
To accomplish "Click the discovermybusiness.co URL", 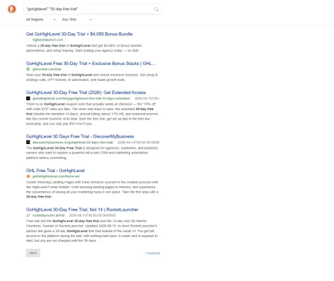I will pos(73,142).
